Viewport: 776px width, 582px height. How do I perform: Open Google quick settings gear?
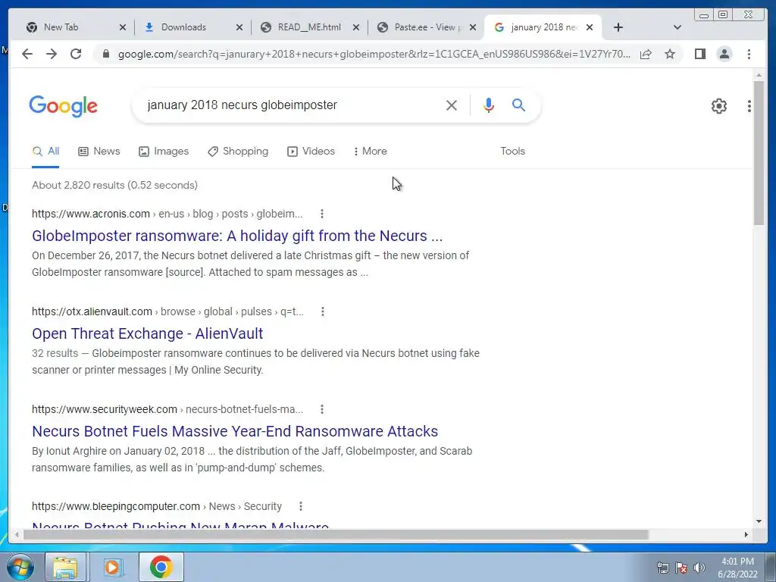719,106
